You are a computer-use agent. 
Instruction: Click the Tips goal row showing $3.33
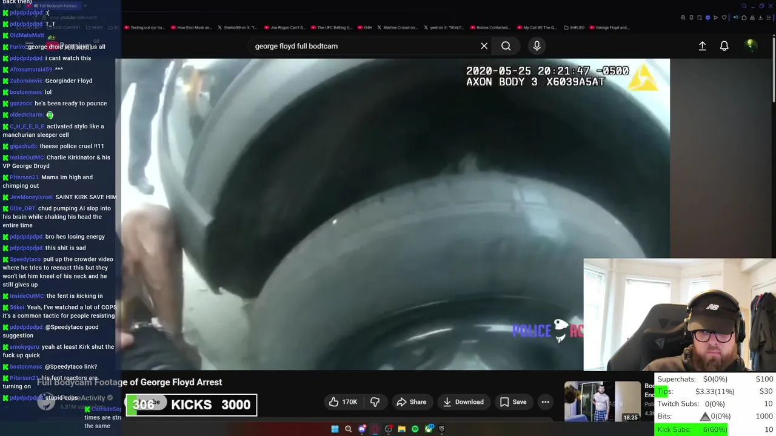[x=715, y=391]
